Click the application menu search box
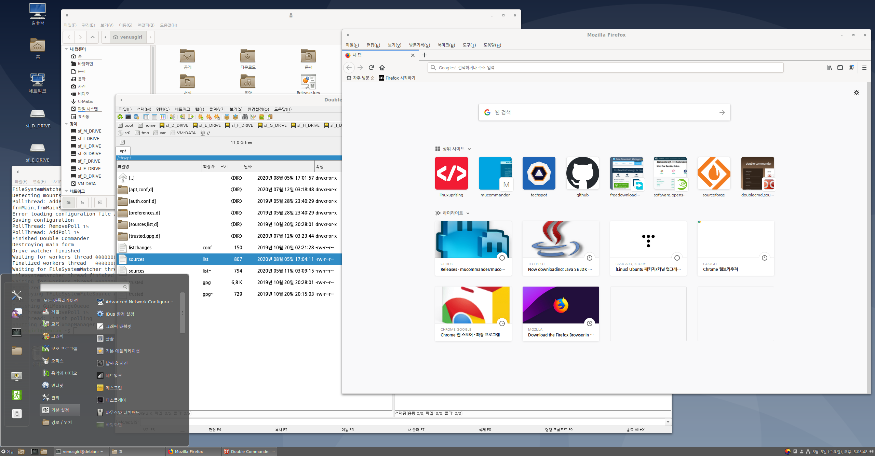The width and height of the screenshot is (875, 456). (84, 287)
